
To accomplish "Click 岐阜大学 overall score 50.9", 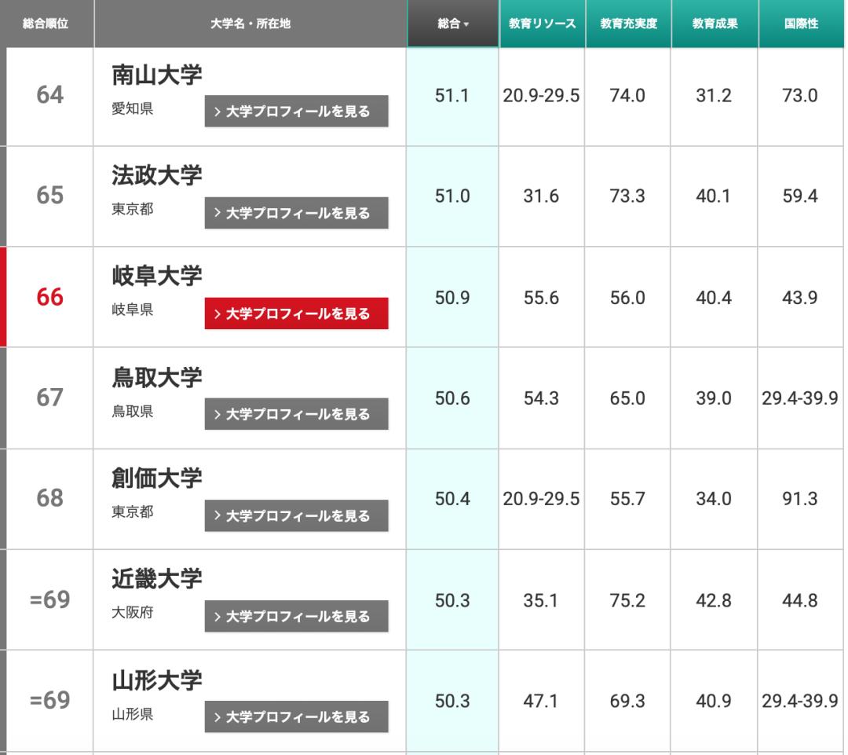I will click(452, 298).
